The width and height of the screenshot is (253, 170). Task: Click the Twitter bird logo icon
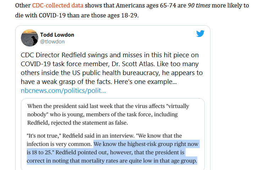(200, 34)
